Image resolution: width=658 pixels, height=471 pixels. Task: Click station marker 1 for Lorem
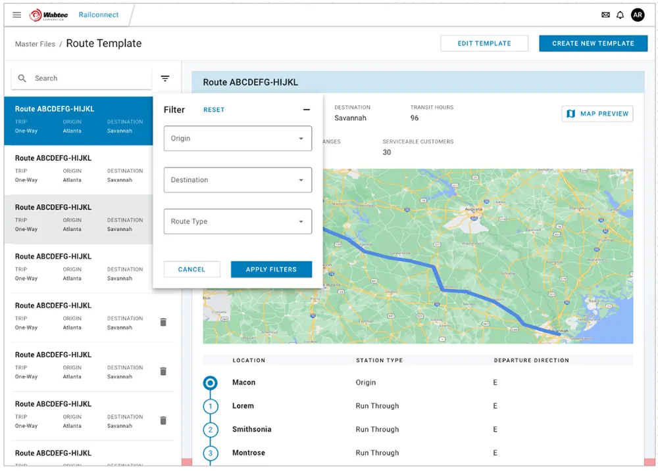click(x=211, y=406)
